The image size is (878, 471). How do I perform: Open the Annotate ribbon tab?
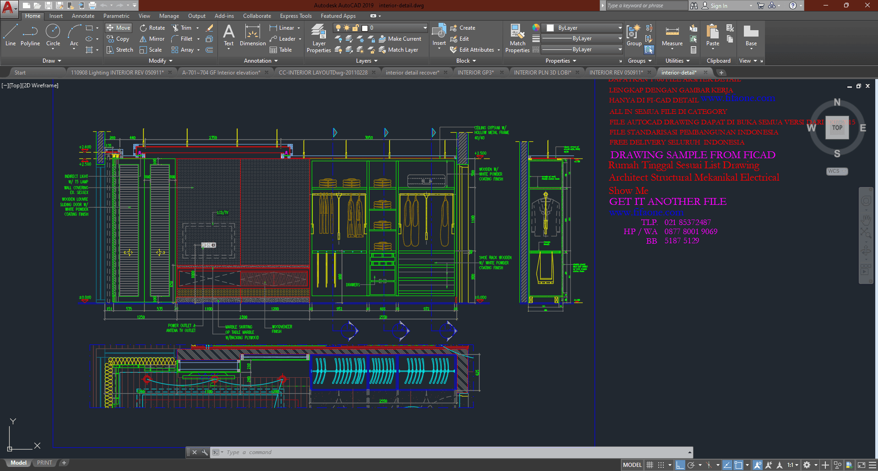pyautogui.click(x=83, y=16)
